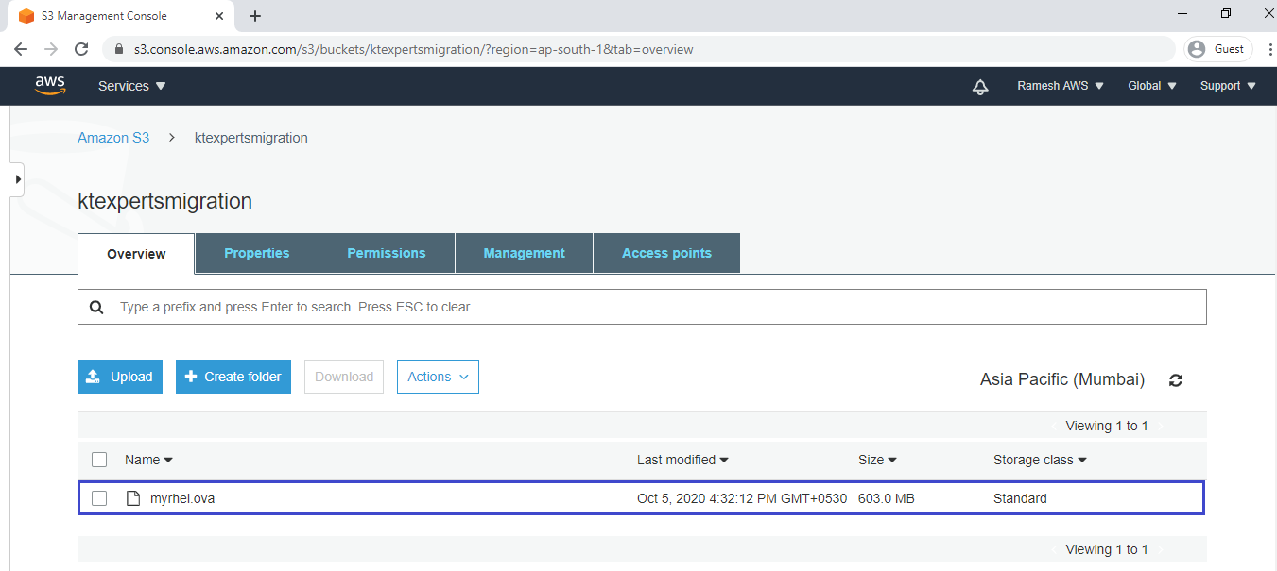Sort by Name column
Viewport: 1277px width, 571px height.
coord(148,460)
